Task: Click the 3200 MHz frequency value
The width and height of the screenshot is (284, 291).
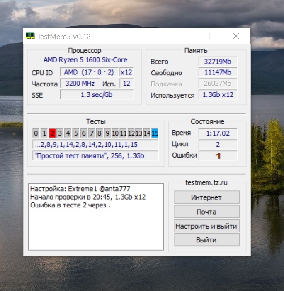Action: coord(80,84)
